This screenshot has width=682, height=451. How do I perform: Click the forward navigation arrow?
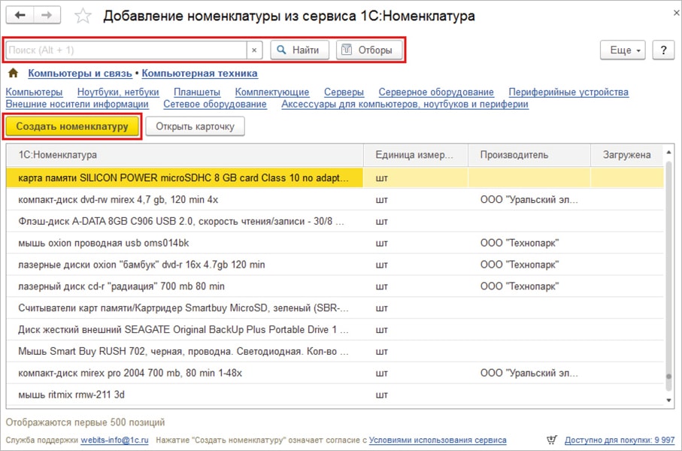[47, 16]
